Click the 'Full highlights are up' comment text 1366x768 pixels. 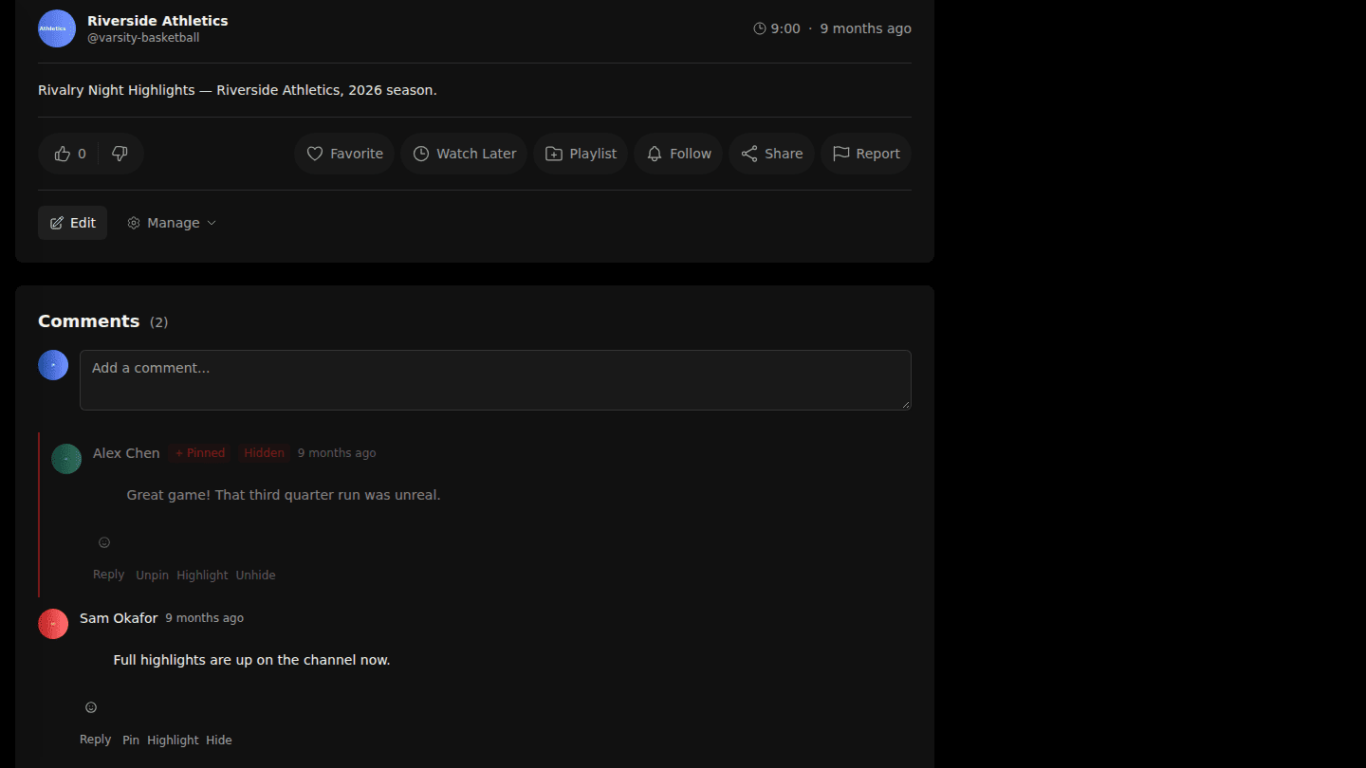[x=251, y=660]
